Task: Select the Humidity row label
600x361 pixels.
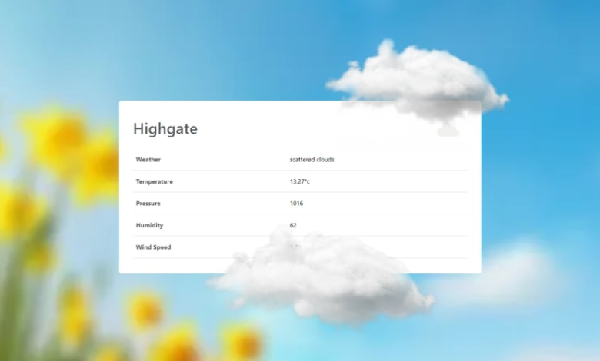Action: [149, 225]
